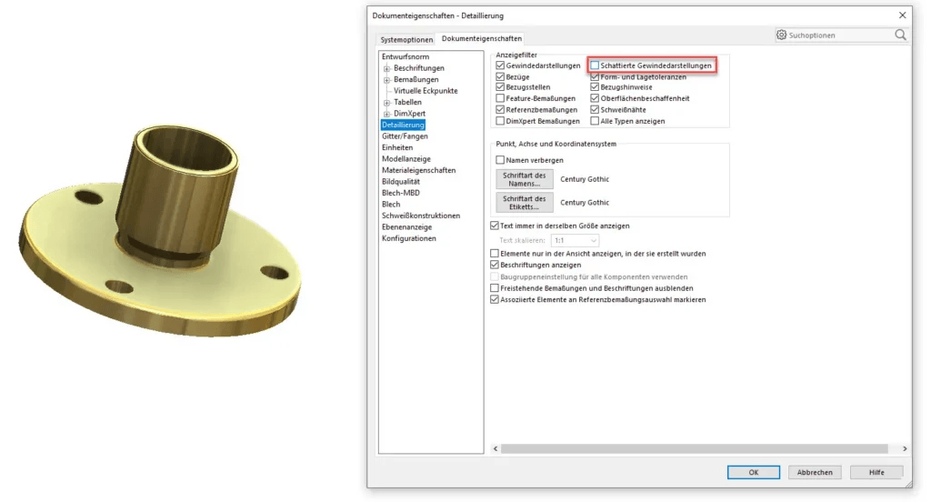Image resolution: width=931 pixels, height=502 pixels.
Task: Expand the Bemaßungen tree node
Action: 386,80
